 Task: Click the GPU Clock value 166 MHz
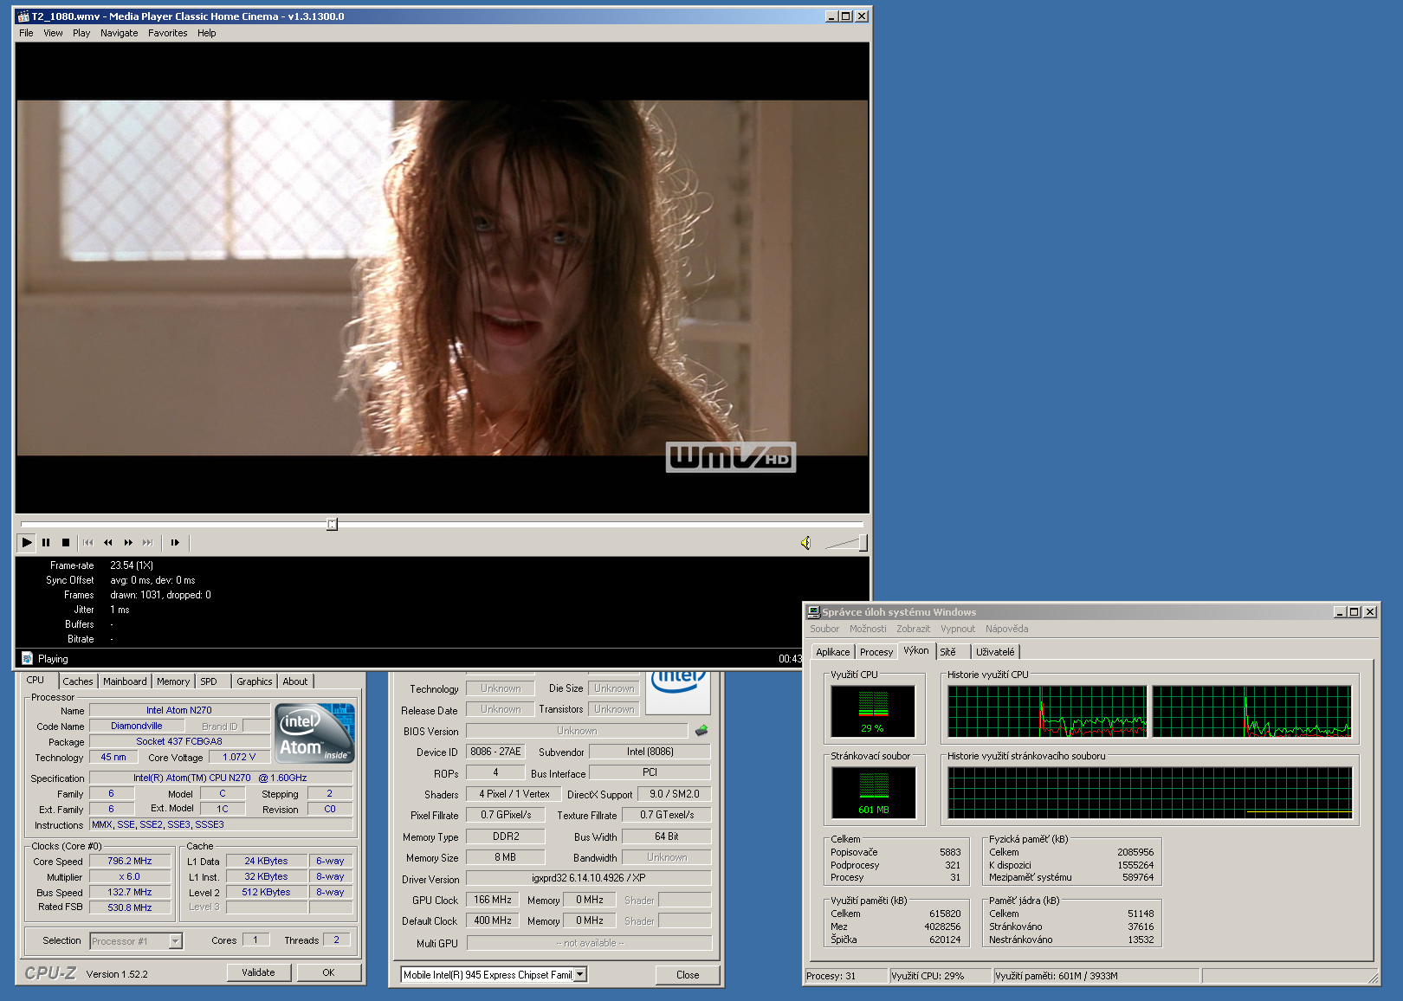(493, 900)
